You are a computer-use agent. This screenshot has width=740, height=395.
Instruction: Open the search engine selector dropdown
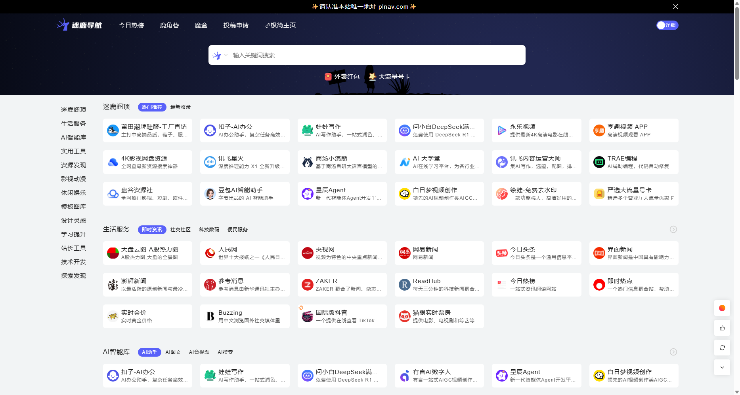(220, 55)
